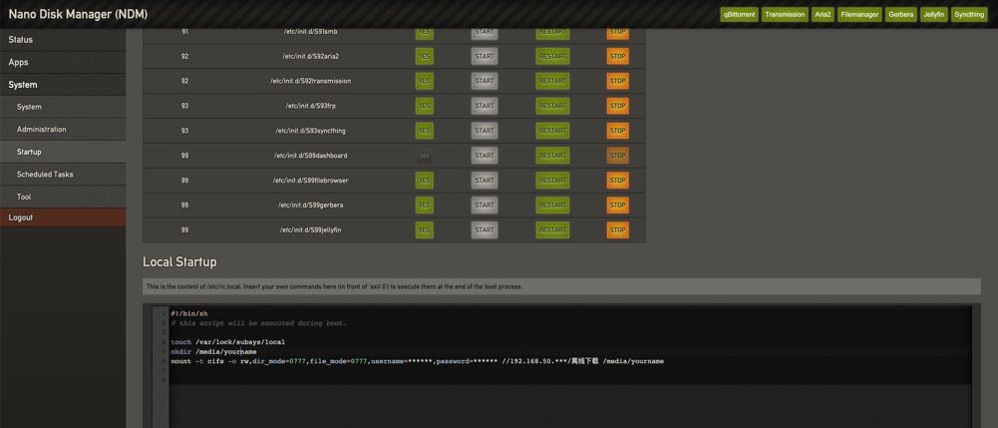Open qBittorrent shortcut in header
Screen dimensions: 998x428
(x=739, y=15)
